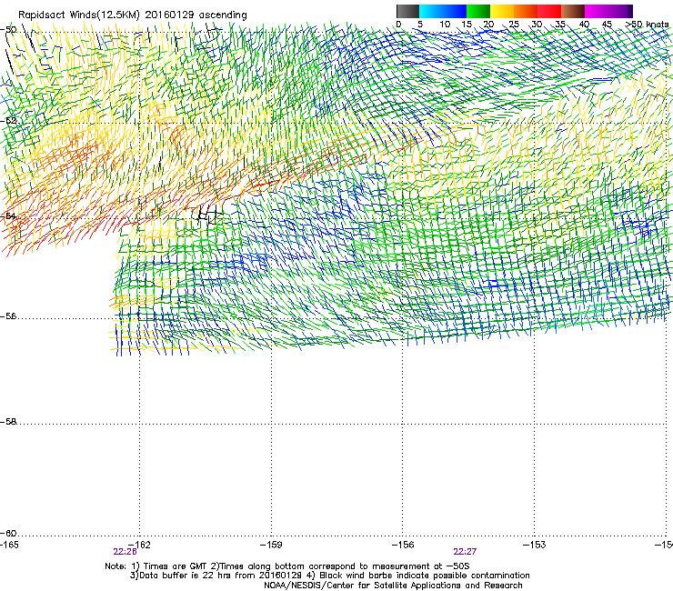Click the orange 25–30 knots legend color
The image size is (673, 591).
click(526, 11)
